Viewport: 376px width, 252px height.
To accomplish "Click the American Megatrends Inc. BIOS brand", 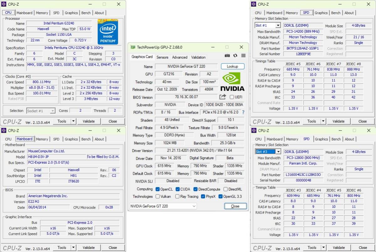I will [x=73, y=196].
